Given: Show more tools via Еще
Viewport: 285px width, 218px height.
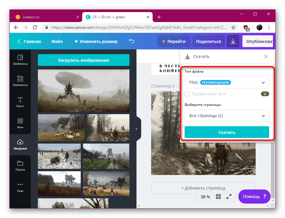Looking at the screenshot, I should coord(20,187).
